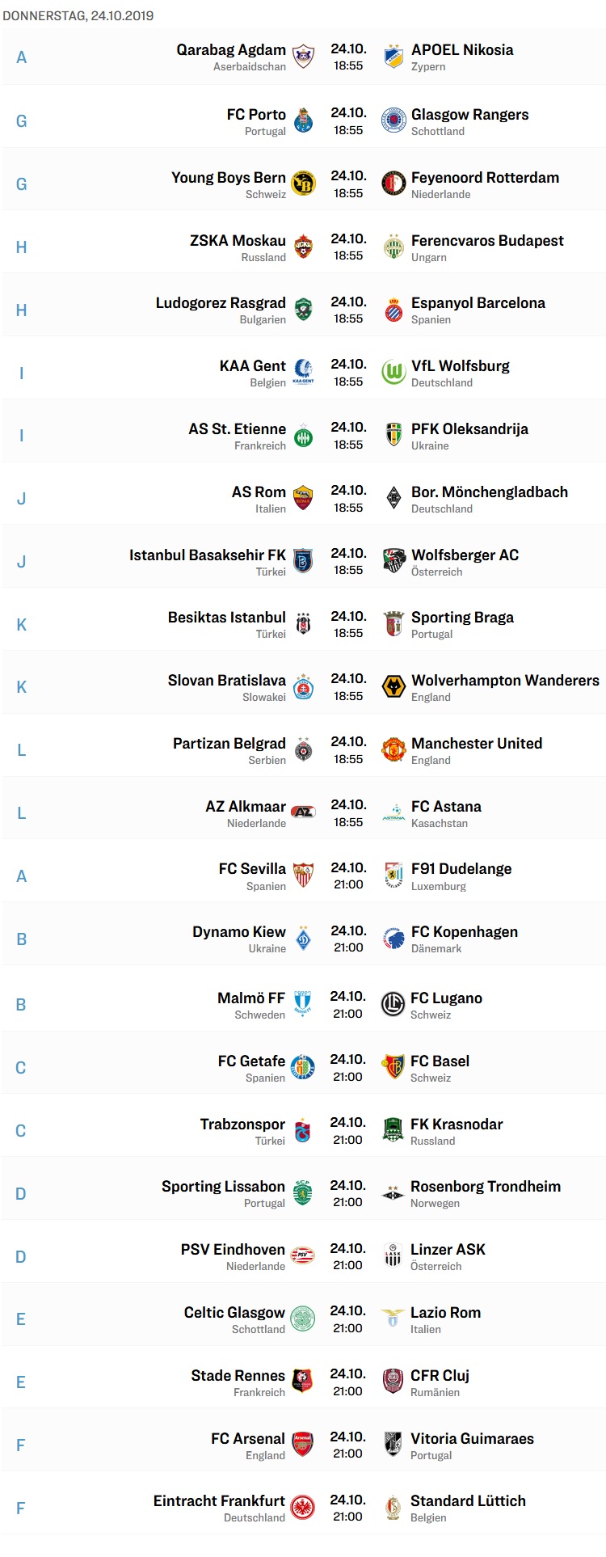Click the AZ Alkmaar logo
The width and height of the screenshot is (606, 1557).
click(x=303, y=812)
